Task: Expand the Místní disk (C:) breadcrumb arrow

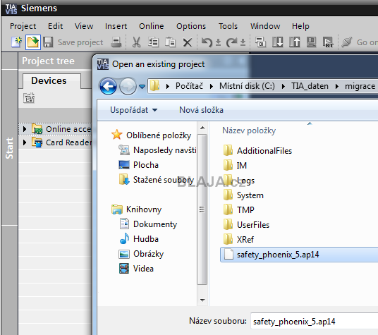Action: click(x=283, y=86)
